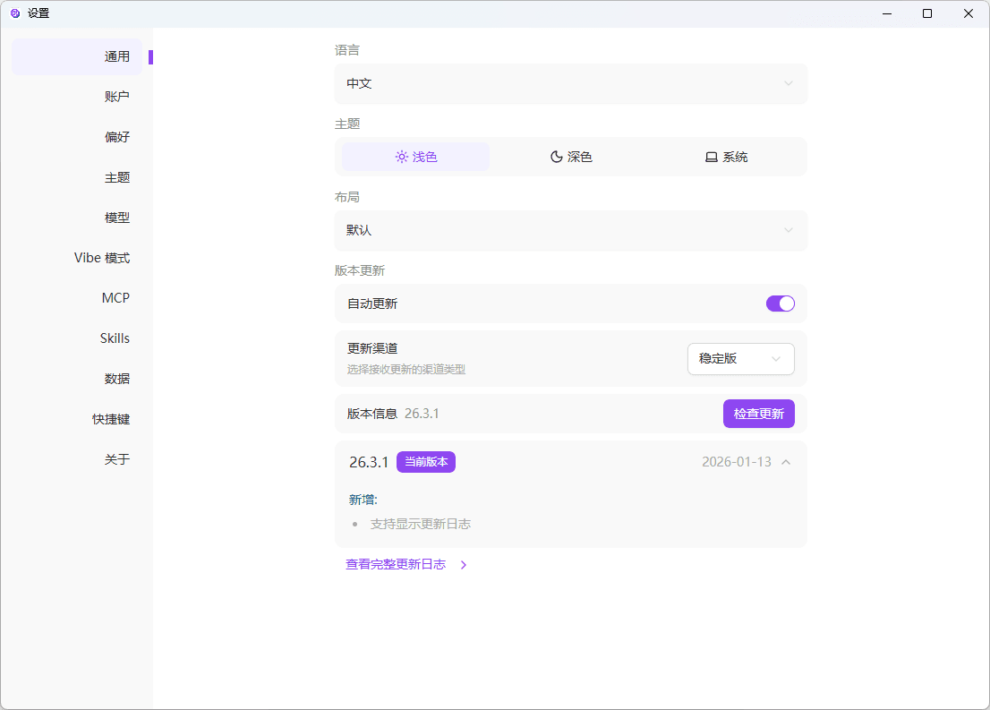
Task: Open the MCP settings section
Action: (77, 298)
